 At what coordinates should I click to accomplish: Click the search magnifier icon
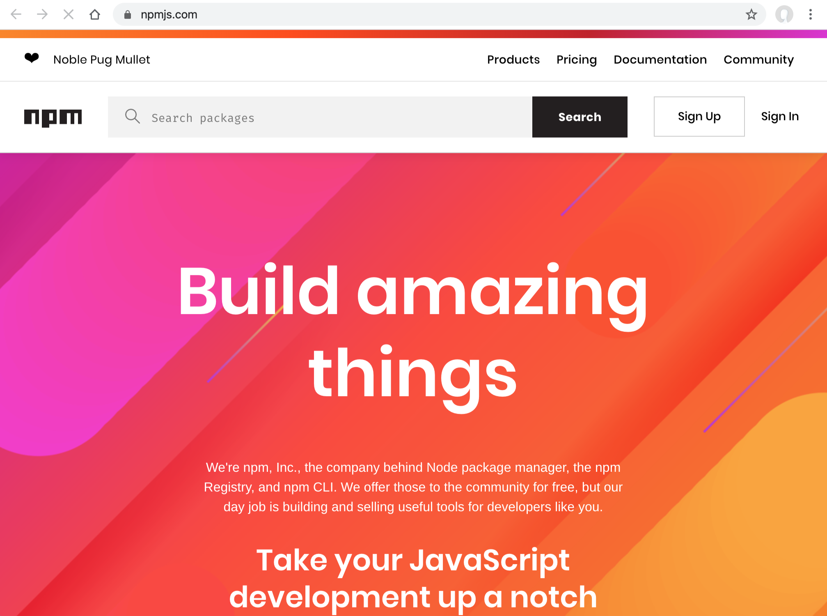pos(133,117)
